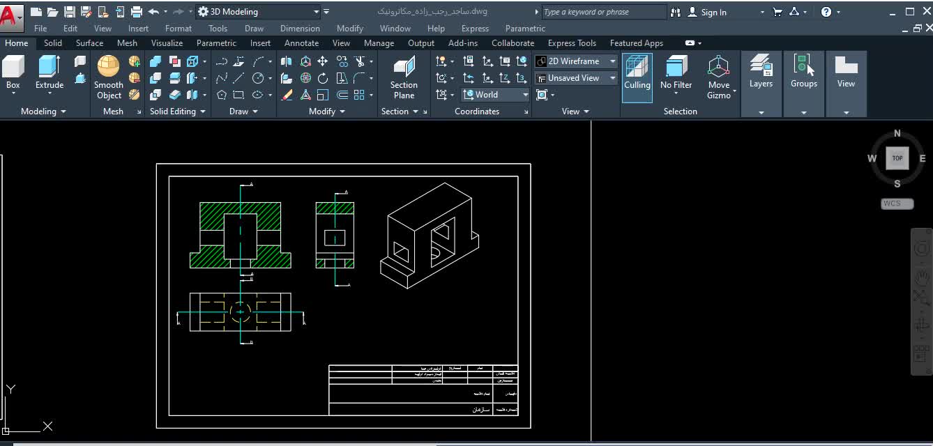Click the Save icon in quick access

click(69, 12)
